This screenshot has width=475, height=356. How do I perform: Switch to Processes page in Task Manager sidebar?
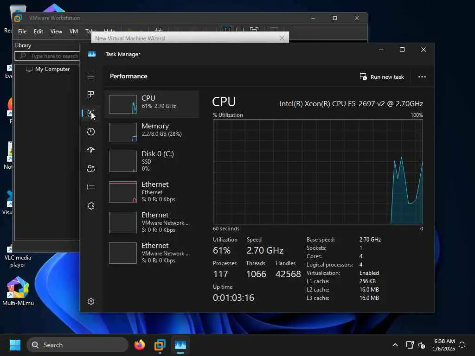click(91, 95)
